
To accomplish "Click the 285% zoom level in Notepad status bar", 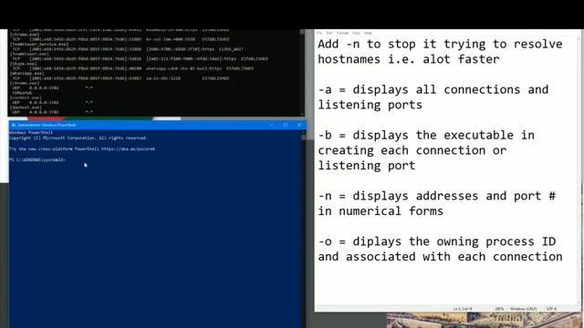I will [x=499, y=309].
